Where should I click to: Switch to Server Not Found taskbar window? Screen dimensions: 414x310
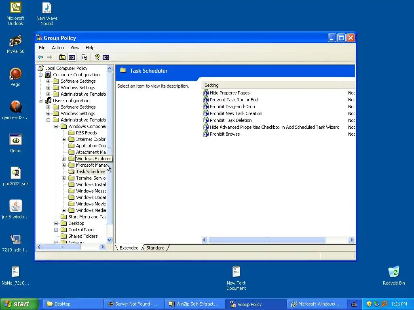pyautogui.click(x=133, y=304)
